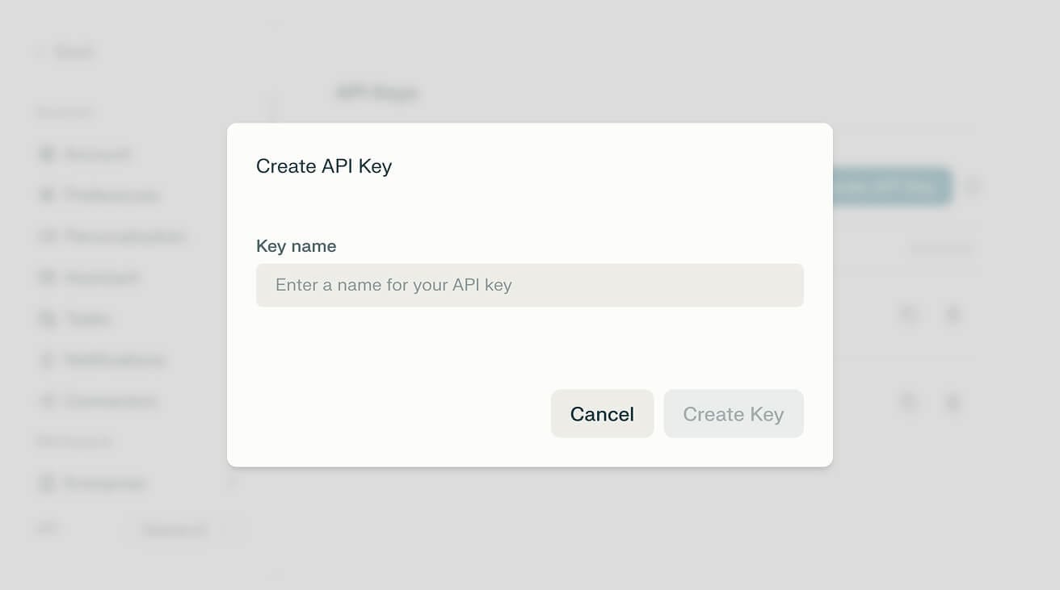Open Preferences in the sidebar
This screenshot has height=590, width=1060.
tap(111, 195)
